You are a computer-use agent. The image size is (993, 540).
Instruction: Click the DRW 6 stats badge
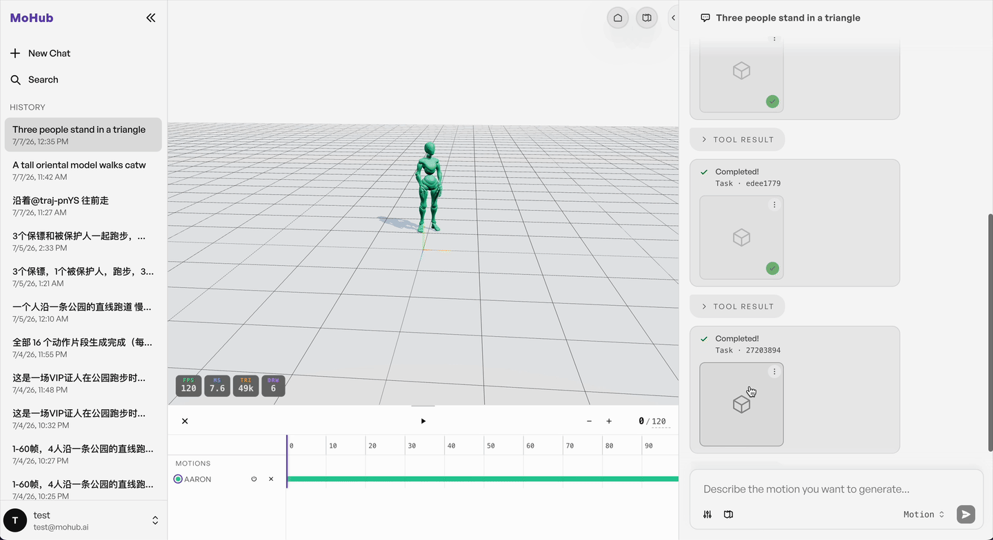point(273,386)
